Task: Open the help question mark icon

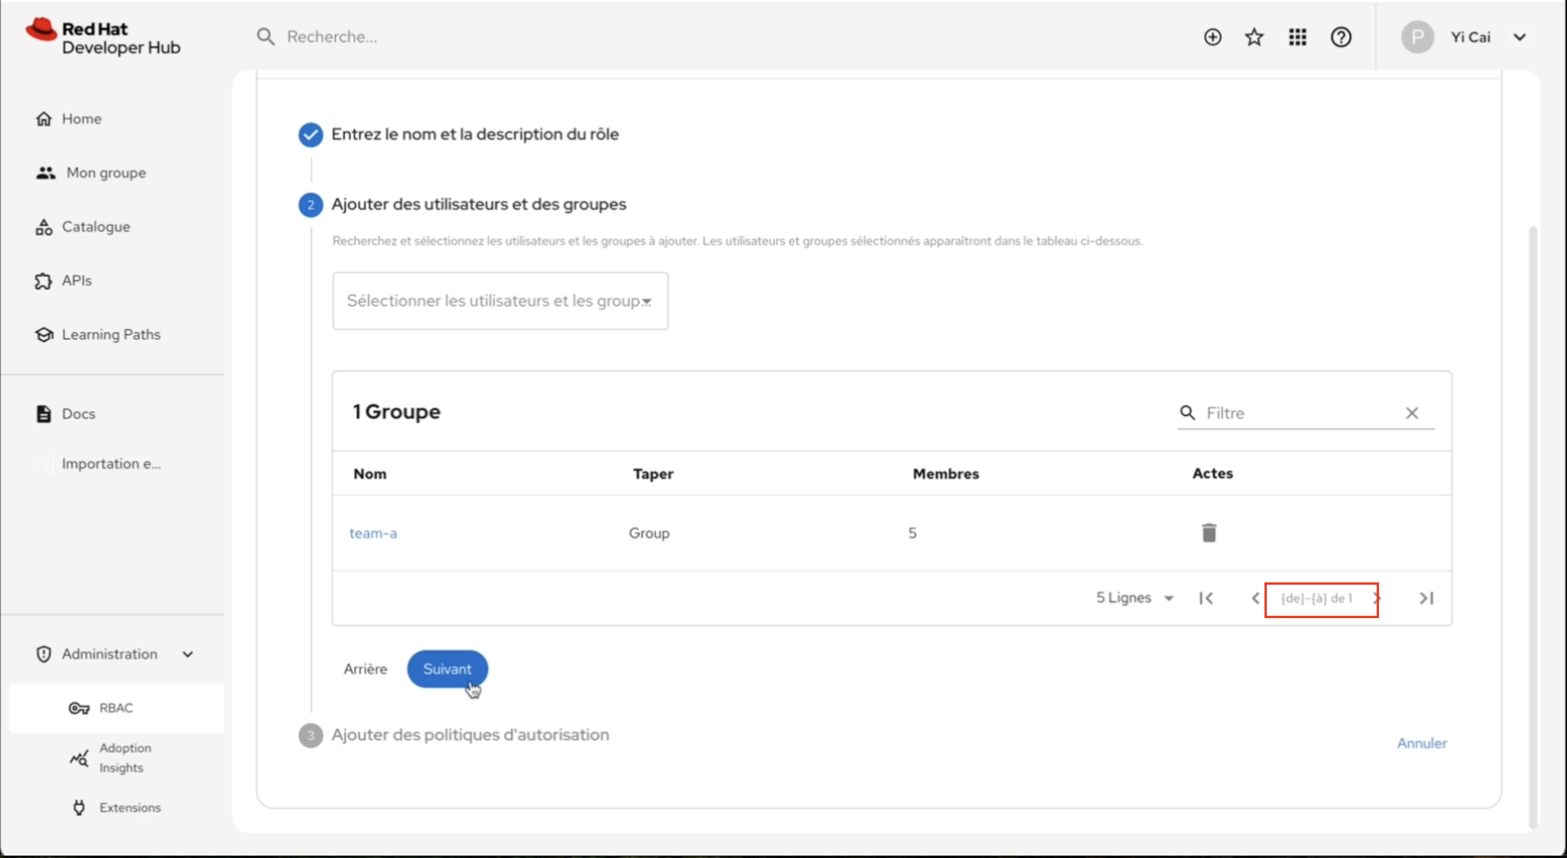Action: point(1340,37)
